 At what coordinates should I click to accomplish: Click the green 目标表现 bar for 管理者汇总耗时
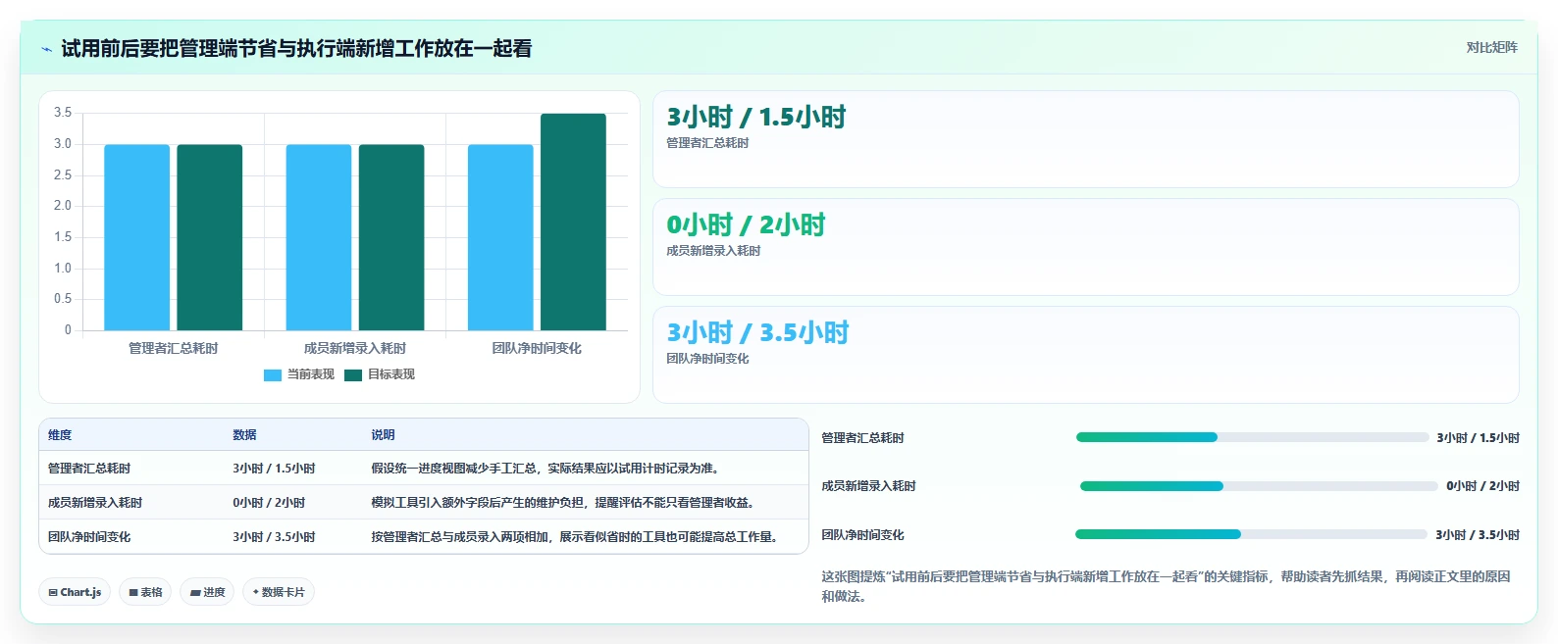pyautogui.click(x=210, y=237)
